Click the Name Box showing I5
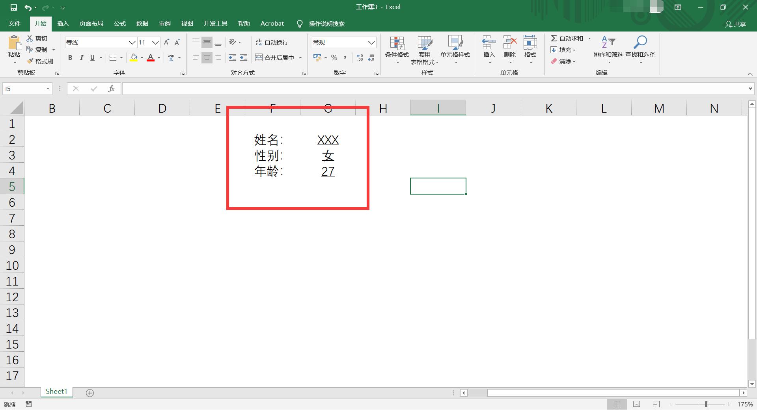757x410 pixels. [24, 88]
